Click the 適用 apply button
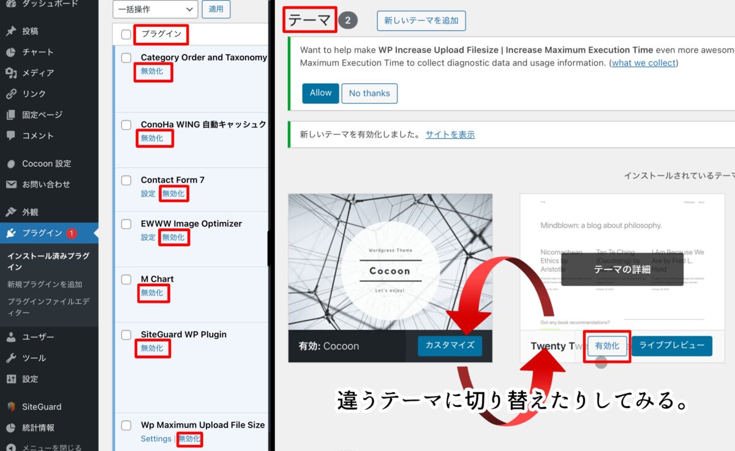 216,9
